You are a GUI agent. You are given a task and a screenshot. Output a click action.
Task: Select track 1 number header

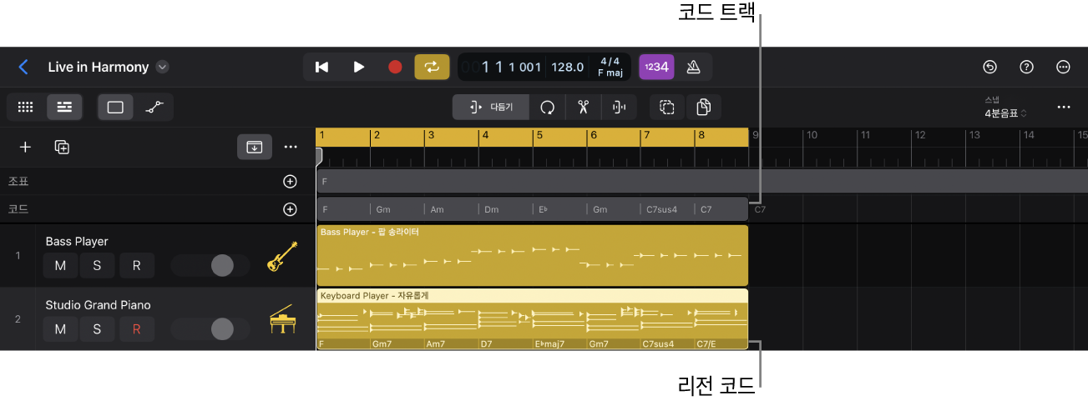coord(18,255)
